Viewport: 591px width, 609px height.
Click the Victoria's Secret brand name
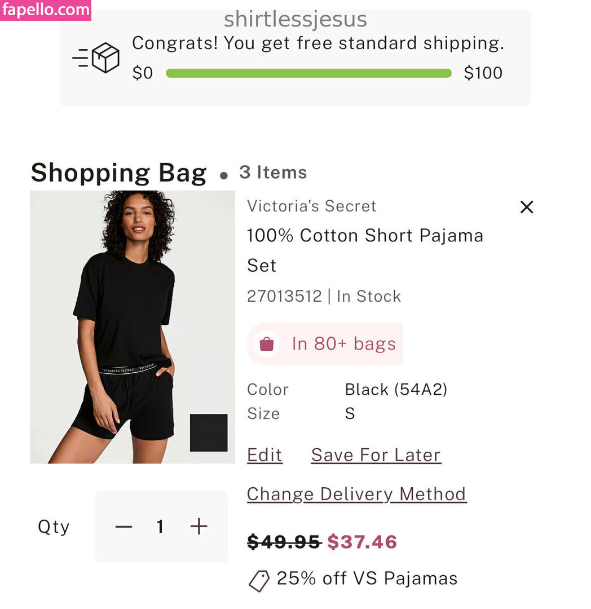click(x=311, y=206)
